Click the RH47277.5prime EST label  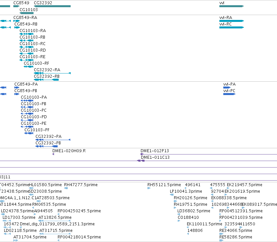coord(81,185)
